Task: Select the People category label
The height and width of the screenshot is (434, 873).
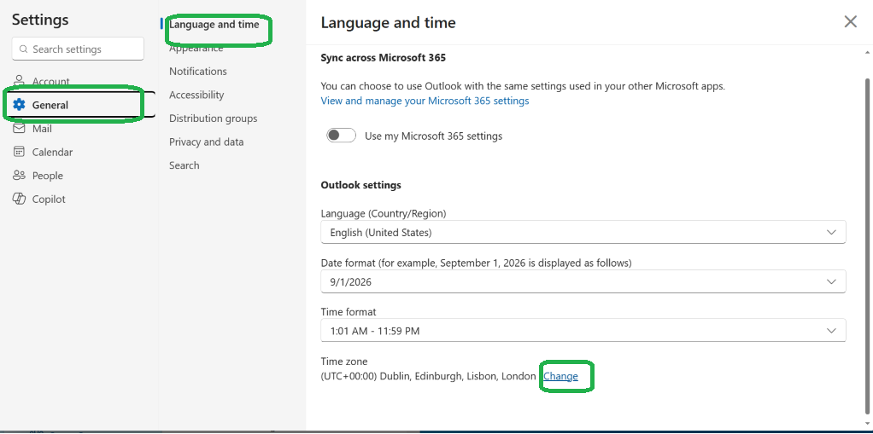Action: click(47, 176)
